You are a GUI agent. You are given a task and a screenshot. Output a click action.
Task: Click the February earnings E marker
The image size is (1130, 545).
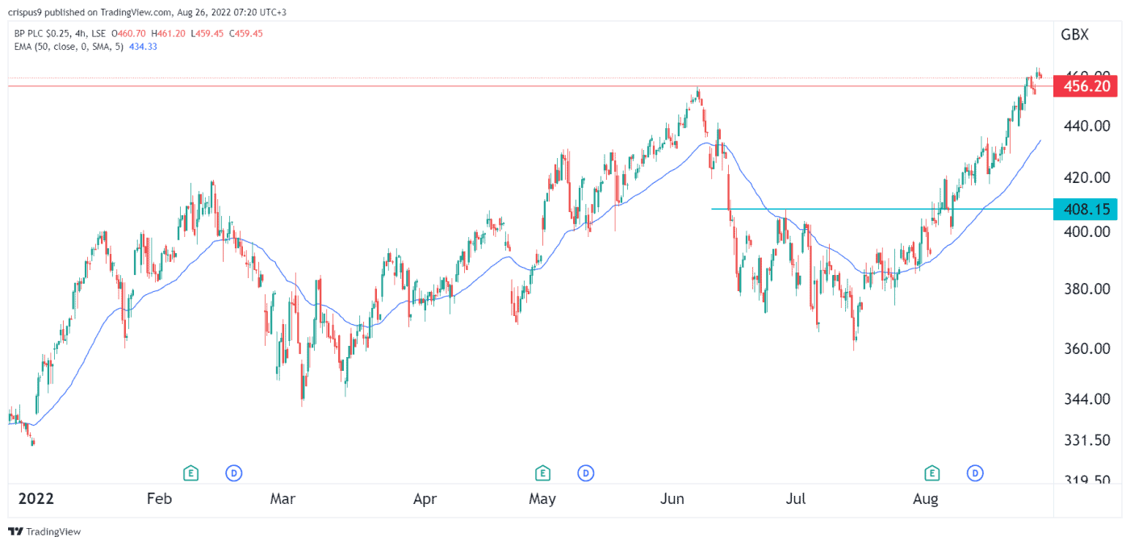(190, 473)
